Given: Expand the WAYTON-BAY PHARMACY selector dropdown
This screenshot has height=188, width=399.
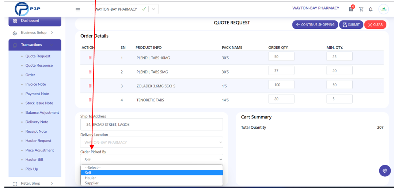Looking at the screenshot, I should [153, 9].
